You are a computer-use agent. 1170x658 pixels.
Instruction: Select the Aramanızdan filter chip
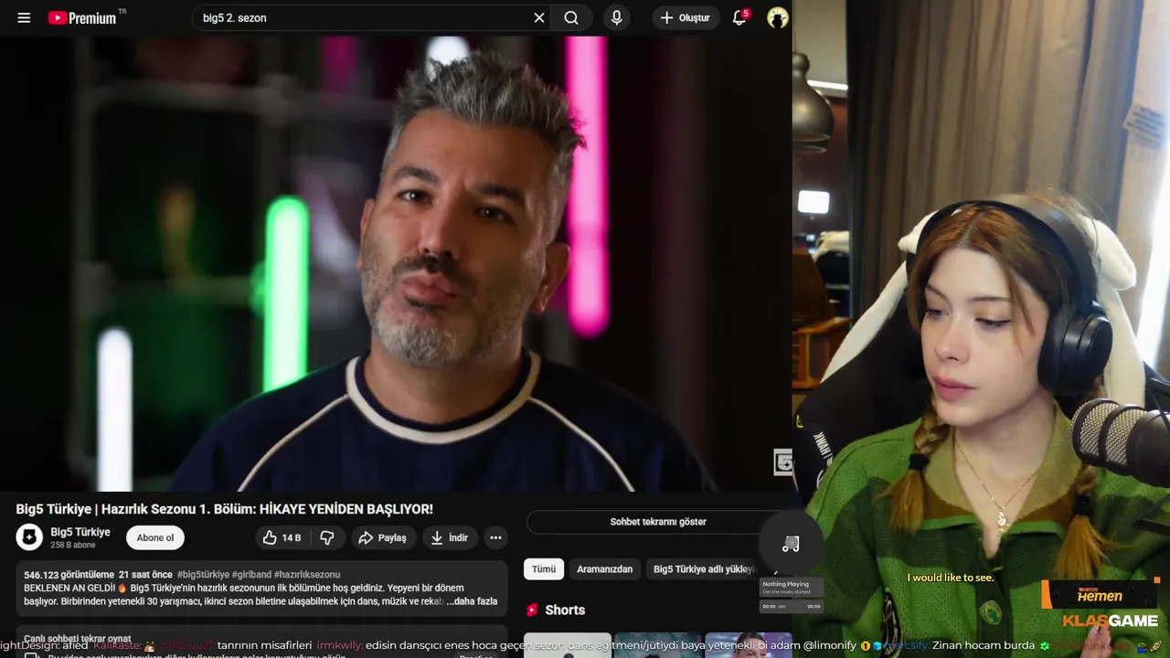tap(605, 568)
